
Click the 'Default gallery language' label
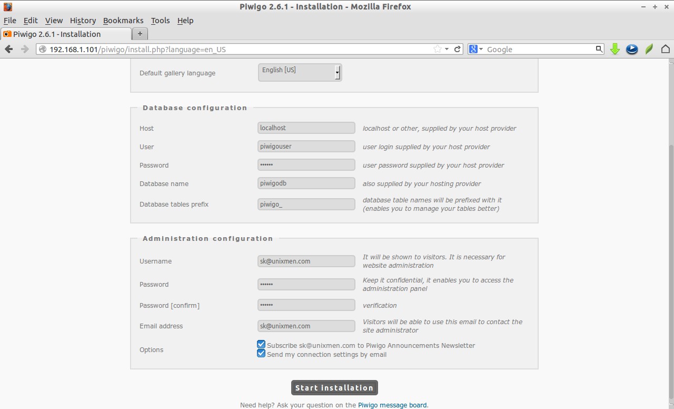click(177, 73)
